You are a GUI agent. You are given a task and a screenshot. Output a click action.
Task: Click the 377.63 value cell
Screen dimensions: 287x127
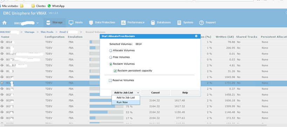coord(181,118)
